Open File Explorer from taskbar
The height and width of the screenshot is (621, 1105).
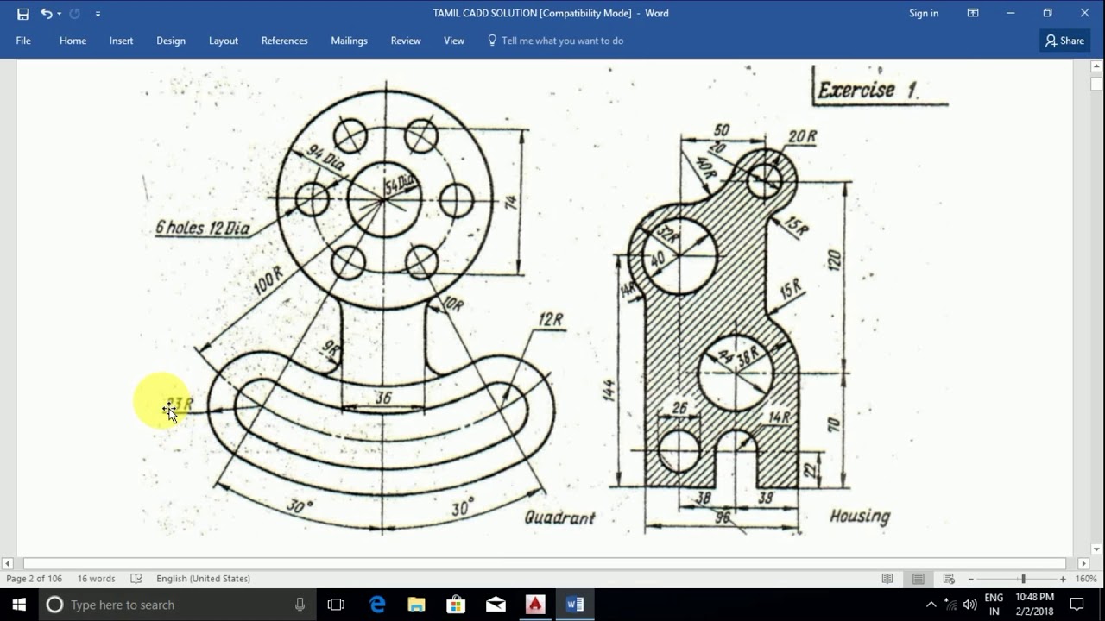pos(417,605)
